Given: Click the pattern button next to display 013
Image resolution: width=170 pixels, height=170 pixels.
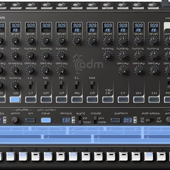Looking at the screenshot, I should pyautogui.click(x=116, y=120).
